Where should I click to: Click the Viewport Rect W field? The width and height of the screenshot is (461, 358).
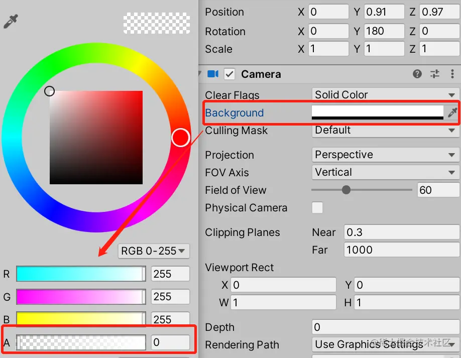click(283, 302)
